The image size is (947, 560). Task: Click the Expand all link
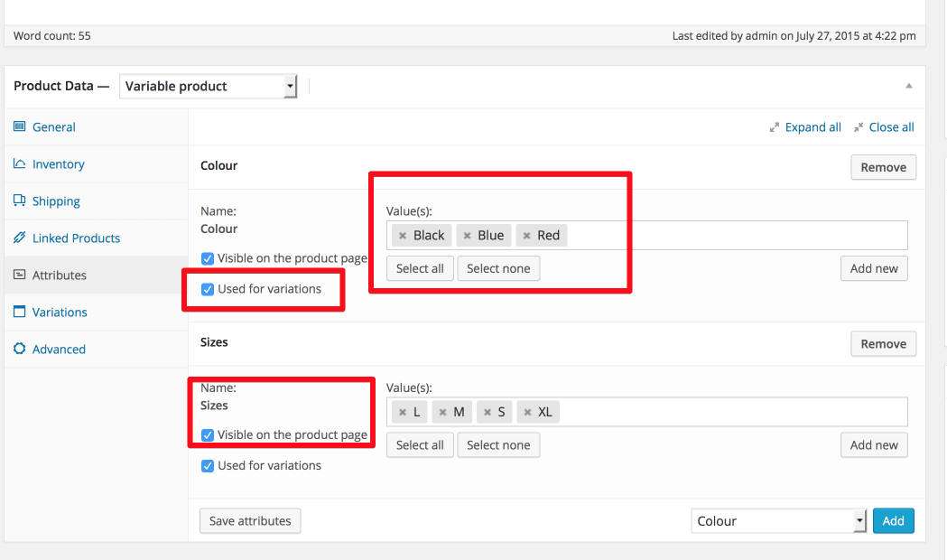812,127
